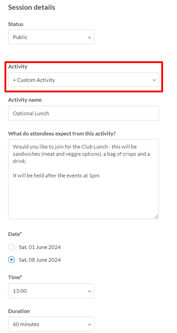The width and height of the screenshot is (177, 333).
Task: Open the Status dropdown showing Public
Action: tap(51, 37)
